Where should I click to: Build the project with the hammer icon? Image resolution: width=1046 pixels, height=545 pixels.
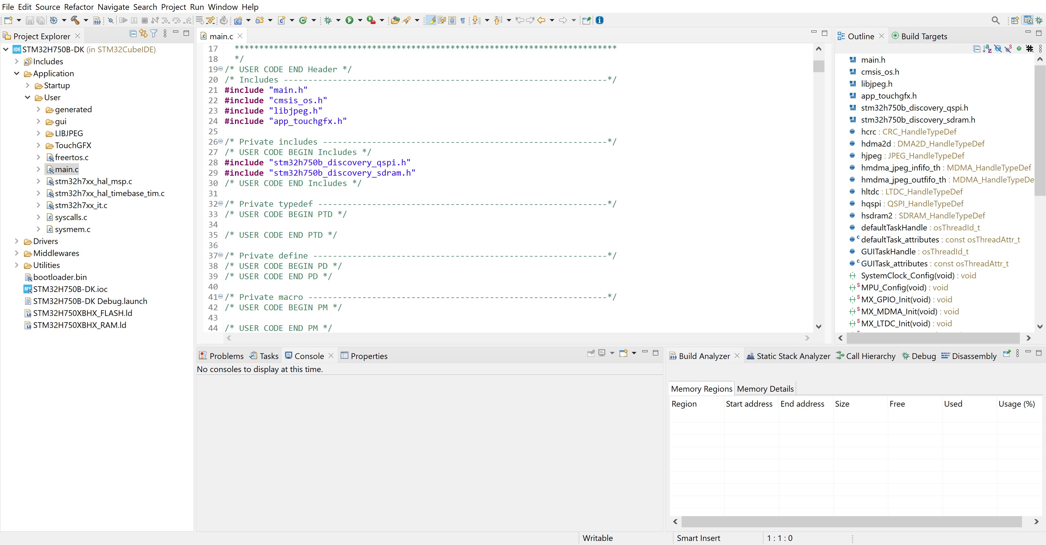75,20
